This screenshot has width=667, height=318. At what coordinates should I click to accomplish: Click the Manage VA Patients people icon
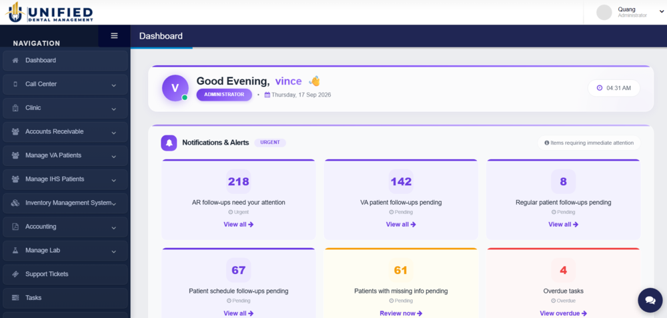click(15, 155)
